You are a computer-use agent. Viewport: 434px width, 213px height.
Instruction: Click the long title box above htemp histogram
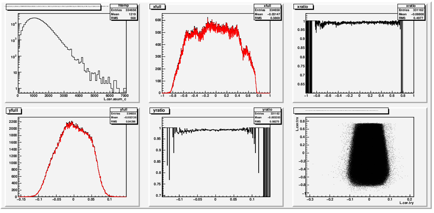[53, 6]
